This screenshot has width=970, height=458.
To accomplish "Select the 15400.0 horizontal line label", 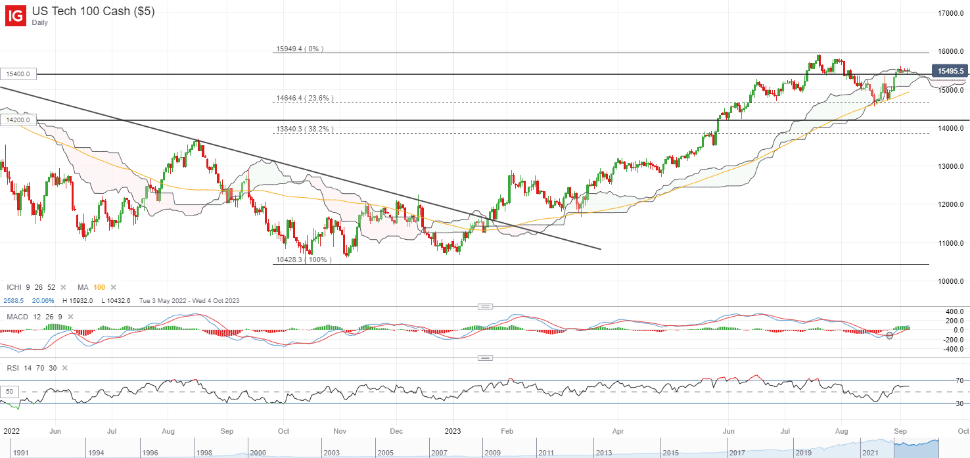I will tap(18, 75).
